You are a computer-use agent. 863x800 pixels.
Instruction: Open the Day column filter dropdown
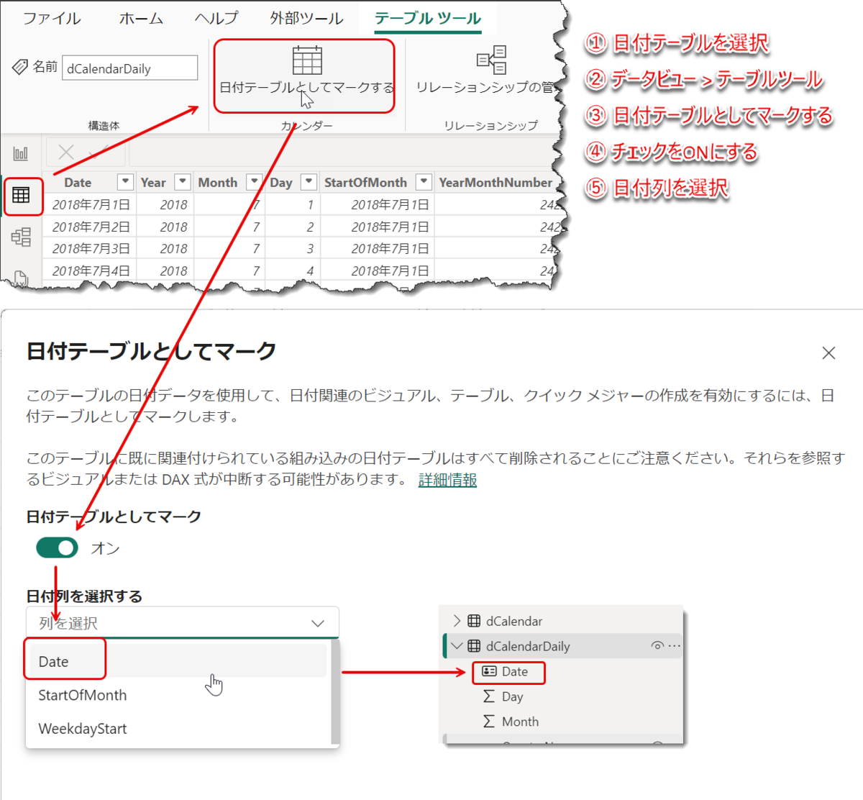tap(309, 182)
